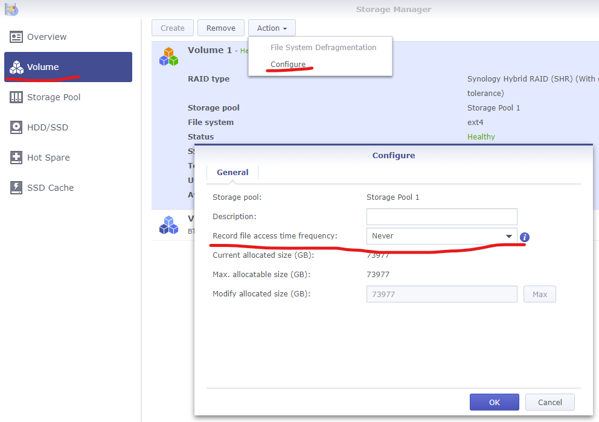599x422 pixels.
Task: Click the info icon beside access time dropdown
Action: [x=524, y=237]
